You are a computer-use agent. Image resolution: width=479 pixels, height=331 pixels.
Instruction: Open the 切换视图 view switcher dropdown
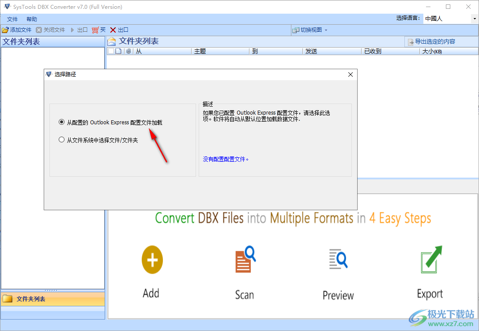tap(310, 30)
